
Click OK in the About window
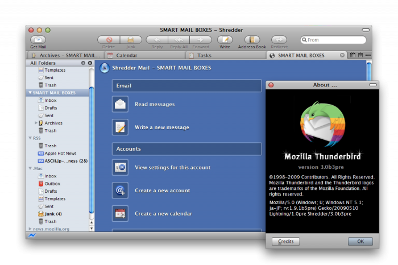pyautogui.click(x=360, y=241)
